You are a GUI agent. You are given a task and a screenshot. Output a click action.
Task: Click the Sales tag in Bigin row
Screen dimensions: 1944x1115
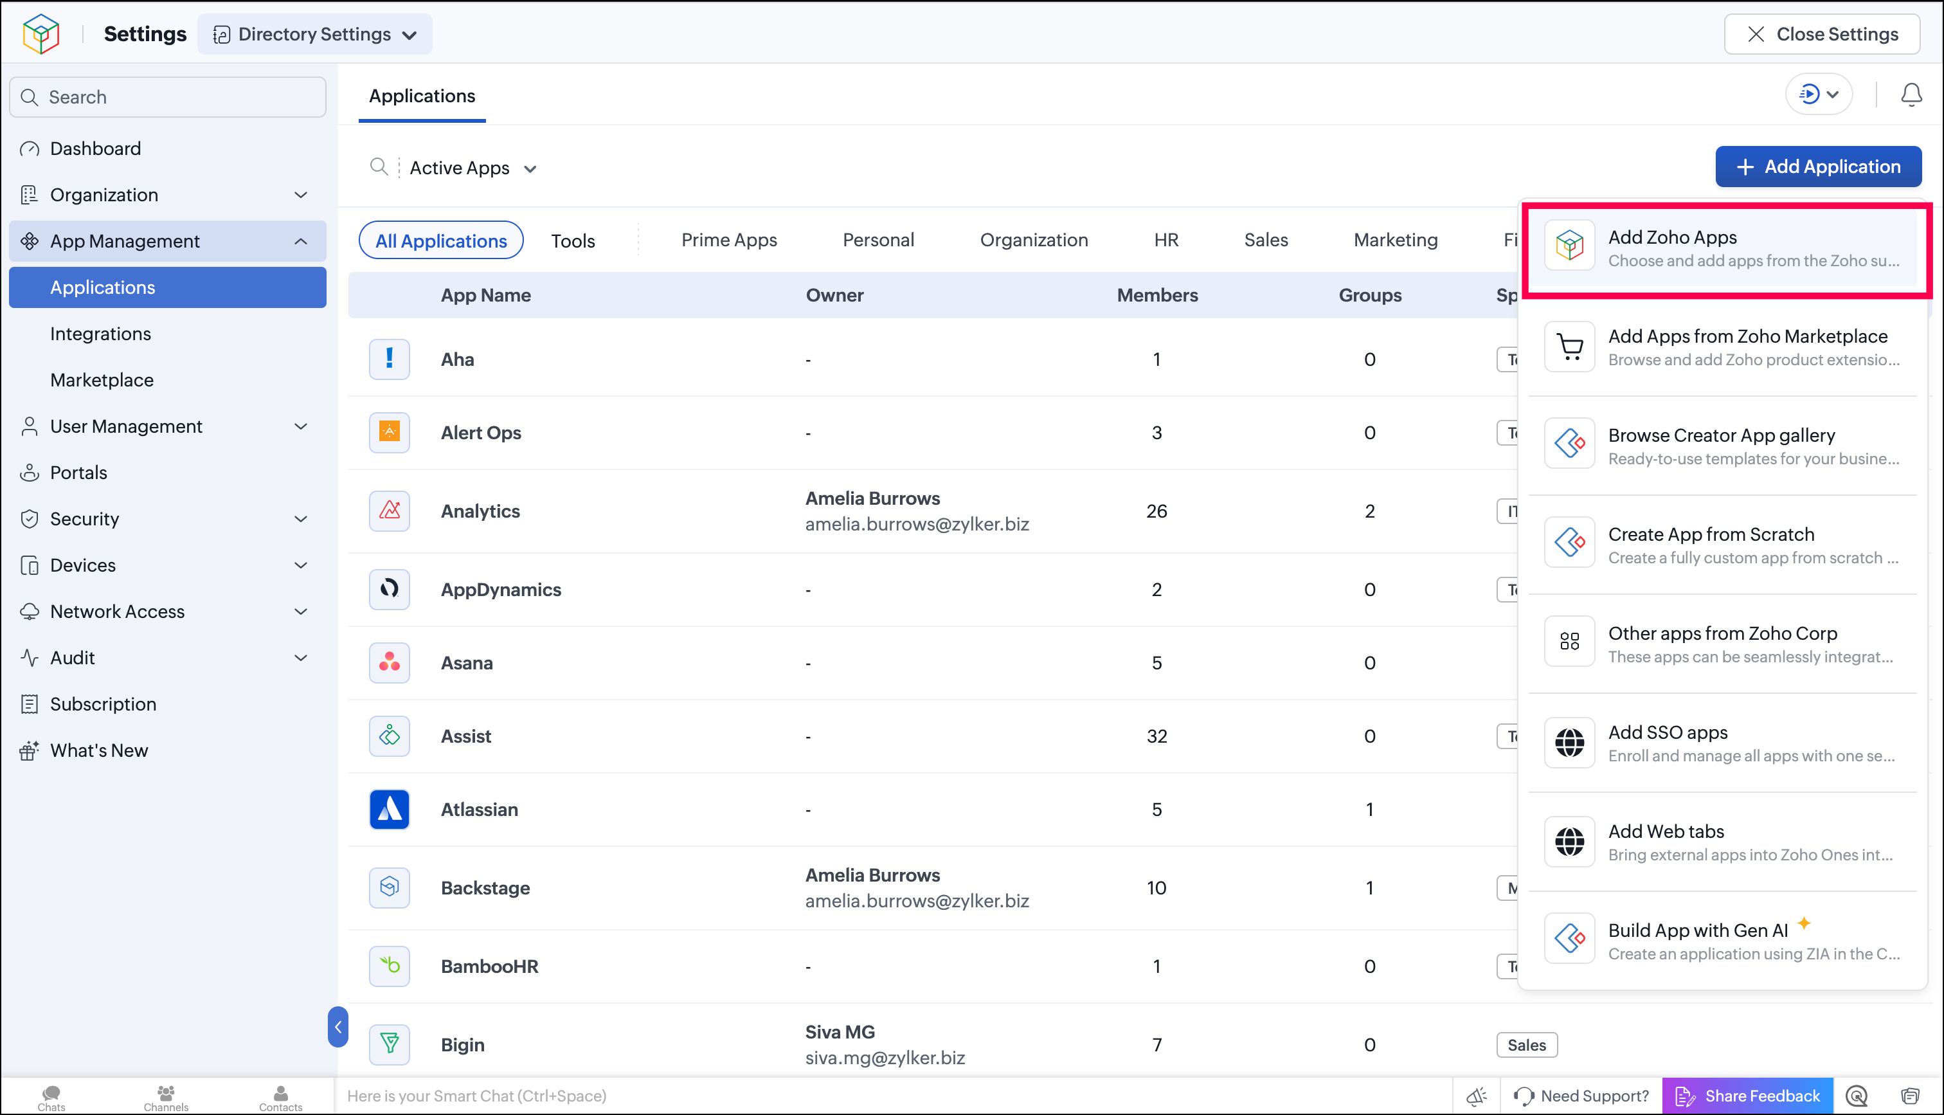[1526, 1044]
